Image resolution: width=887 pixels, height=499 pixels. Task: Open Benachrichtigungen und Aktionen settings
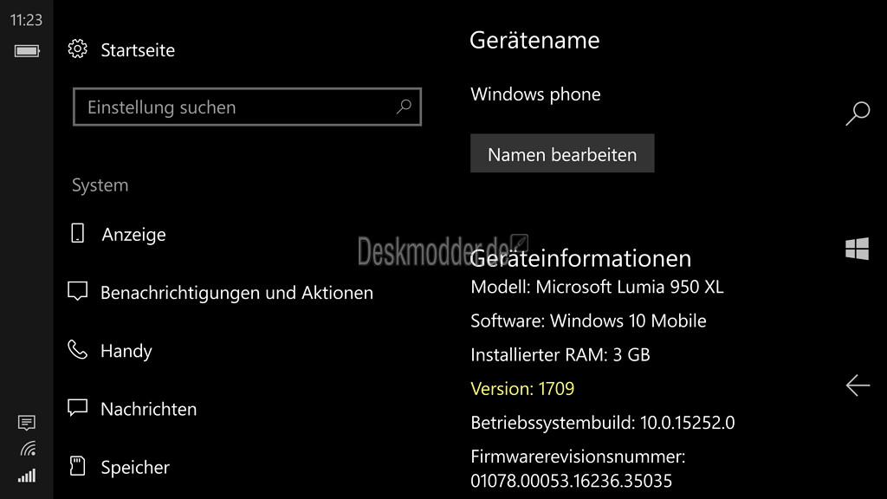point(236,293)
